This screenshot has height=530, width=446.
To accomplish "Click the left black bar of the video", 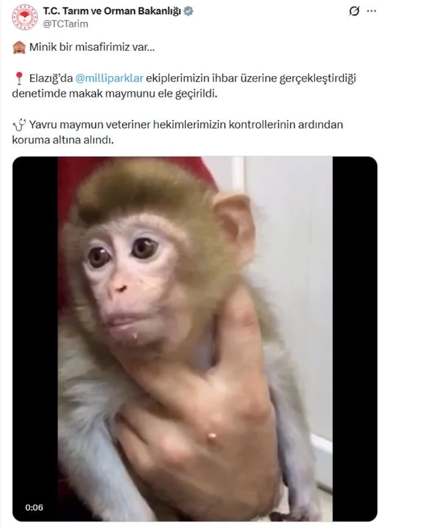I will [35, 339].
